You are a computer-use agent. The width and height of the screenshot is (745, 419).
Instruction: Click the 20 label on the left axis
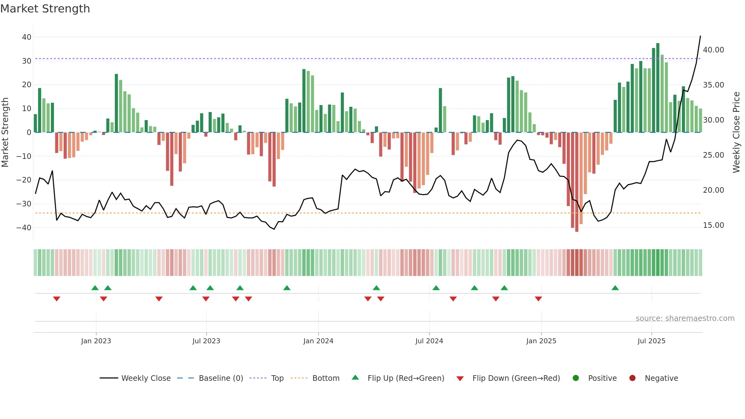(27, 85)
